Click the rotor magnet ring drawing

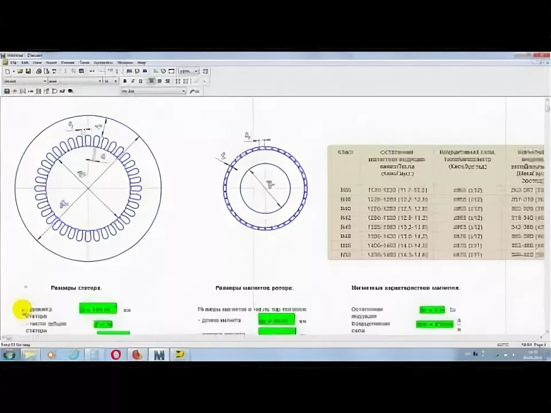coord(265,188)
